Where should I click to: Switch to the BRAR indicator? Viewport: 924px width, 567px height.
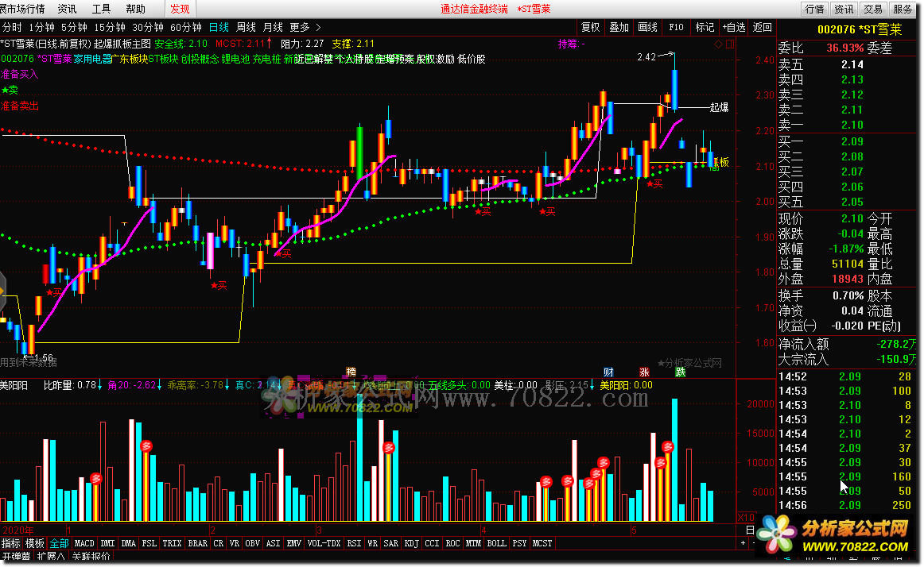pos(198,543)
